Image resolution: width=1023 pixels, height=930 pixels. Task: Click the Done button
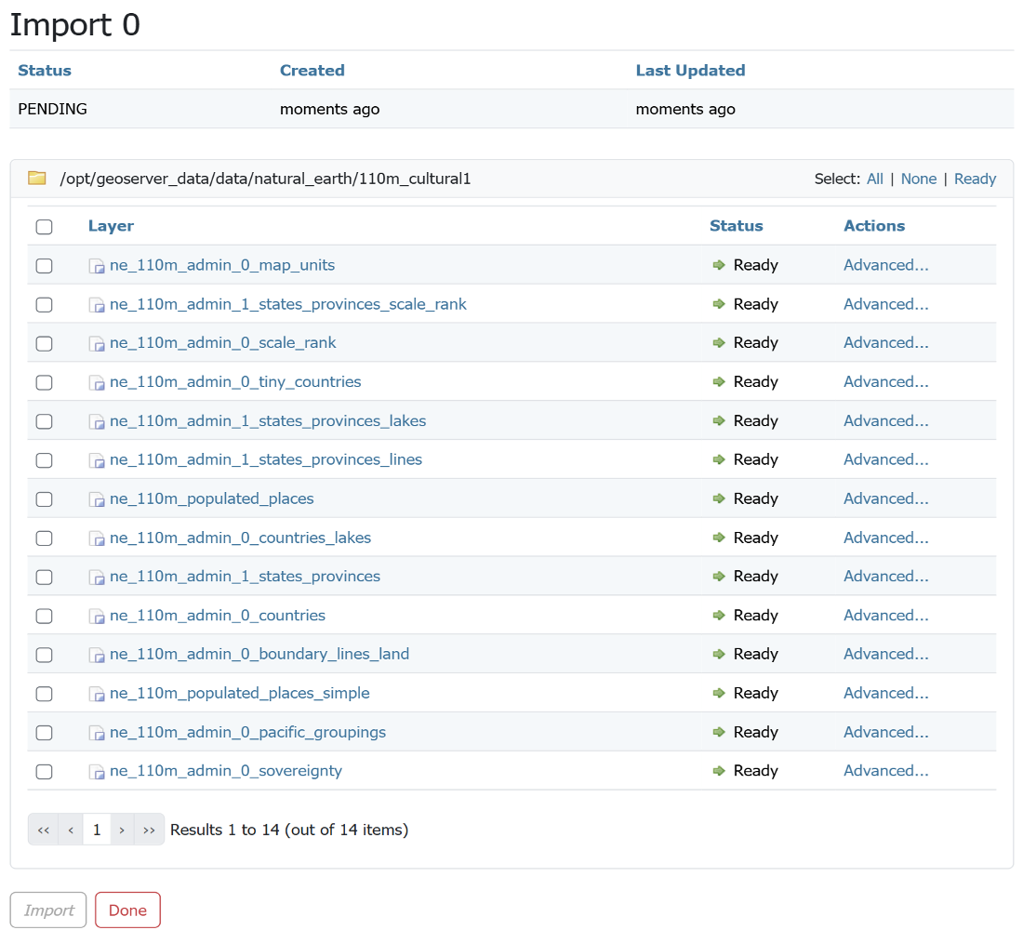(x=128, y=910)
